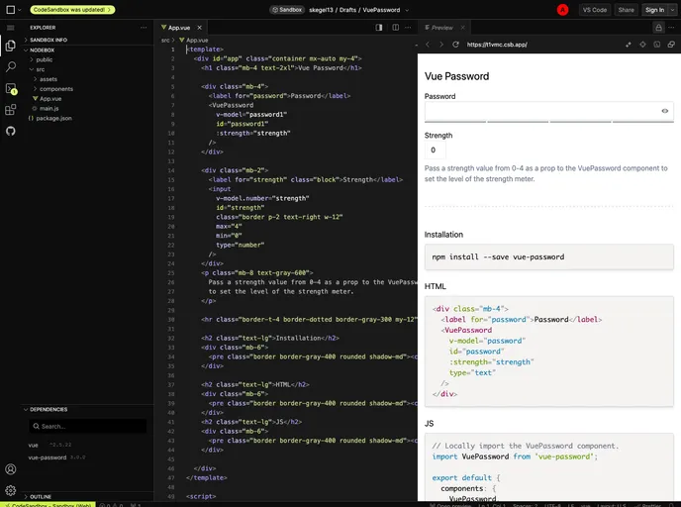Expand the components folder

pos(56,89)
